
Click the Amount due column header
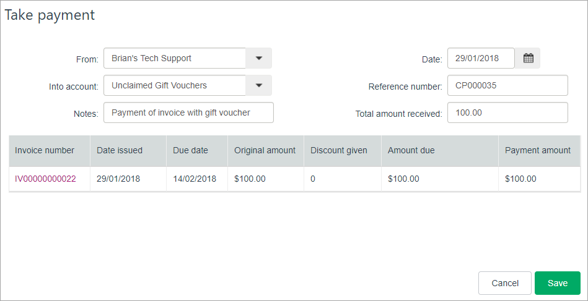[x=439, y=151]
